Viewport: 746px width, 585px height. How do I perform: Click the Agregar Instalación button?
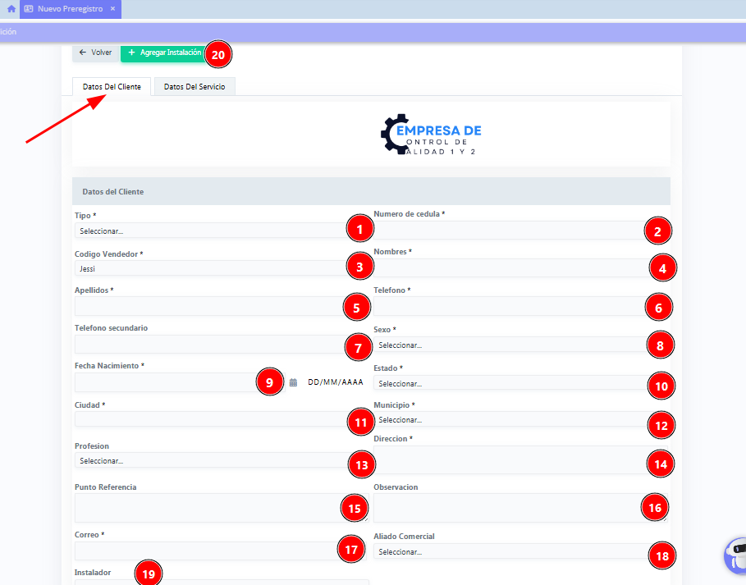(x=162, y=53)
